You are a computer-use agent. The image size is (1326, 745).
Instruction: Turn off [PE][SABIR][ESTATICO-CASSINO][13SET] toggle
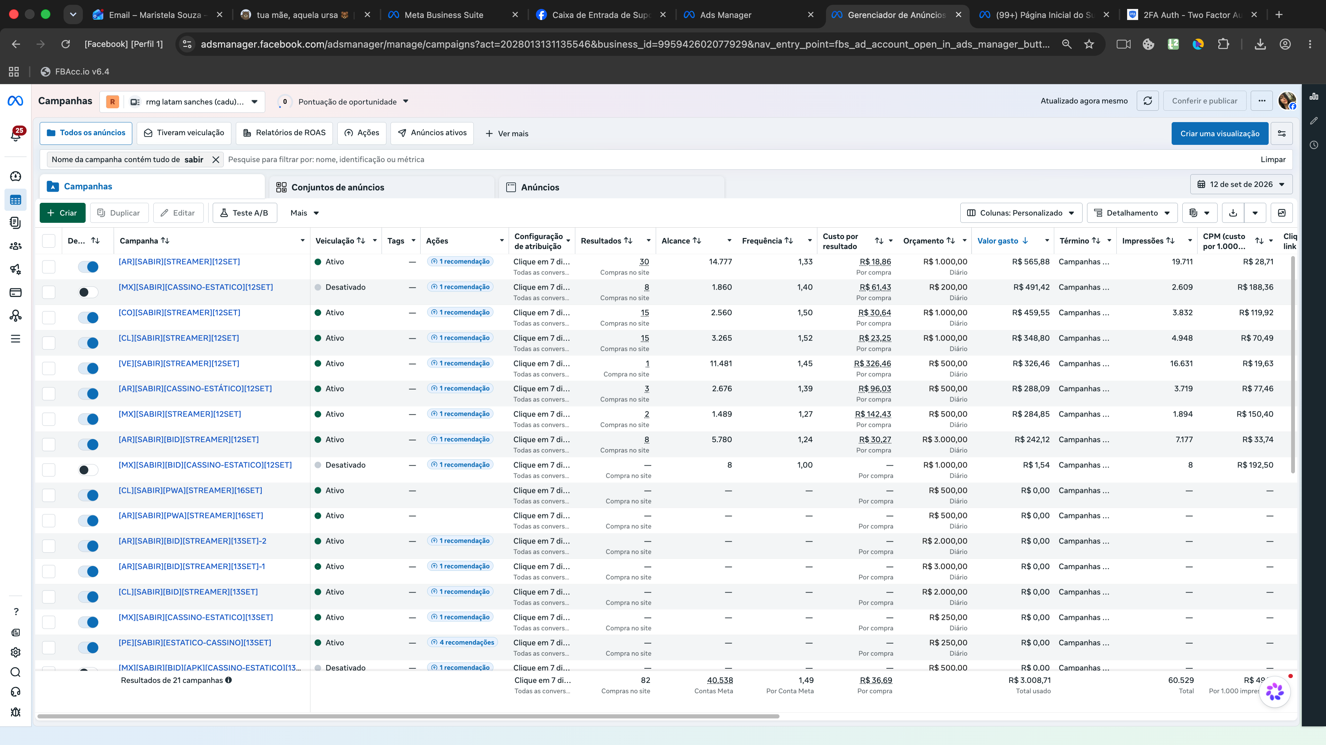pyautogui.click(x=88, y=647)
